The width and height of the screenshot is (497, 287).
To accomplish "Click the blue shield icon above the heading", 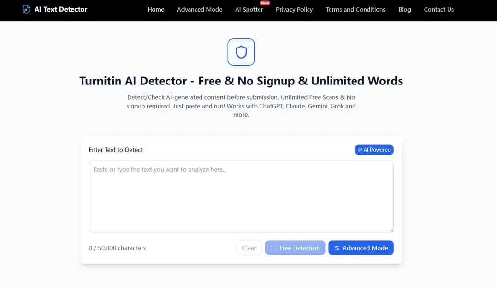I will 241,52.
